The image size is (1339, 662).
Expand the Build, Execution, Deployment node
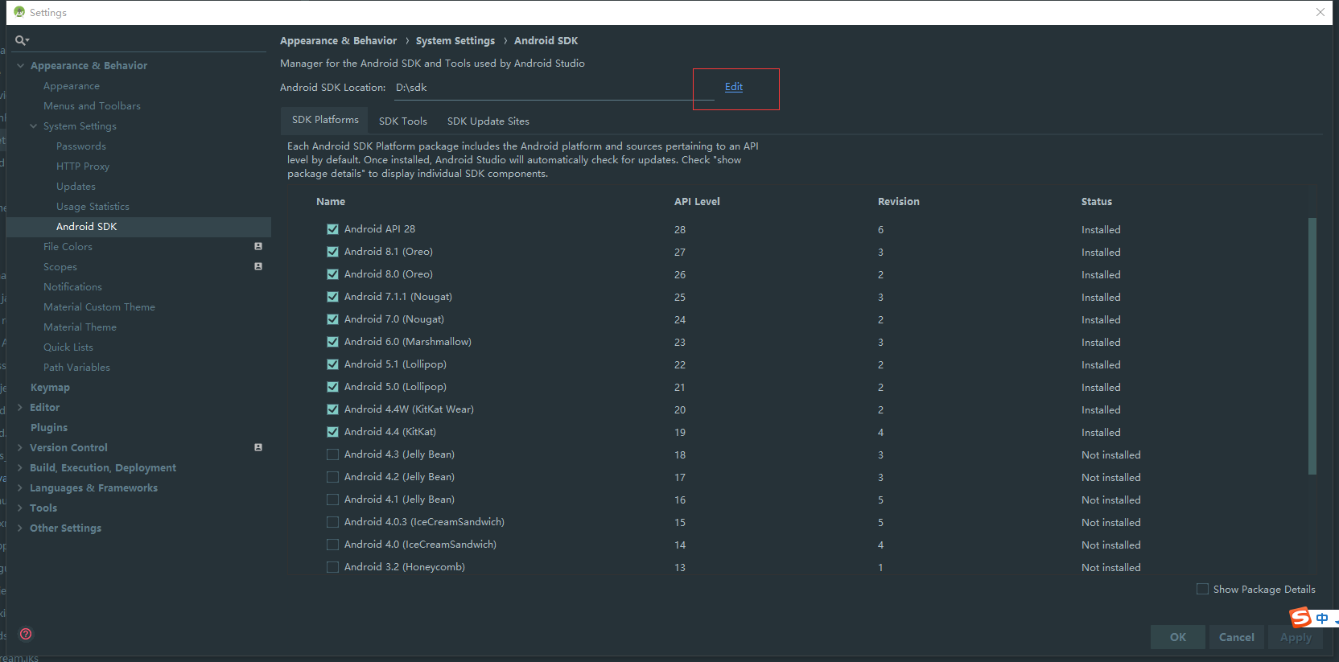[x=20, y=468]
